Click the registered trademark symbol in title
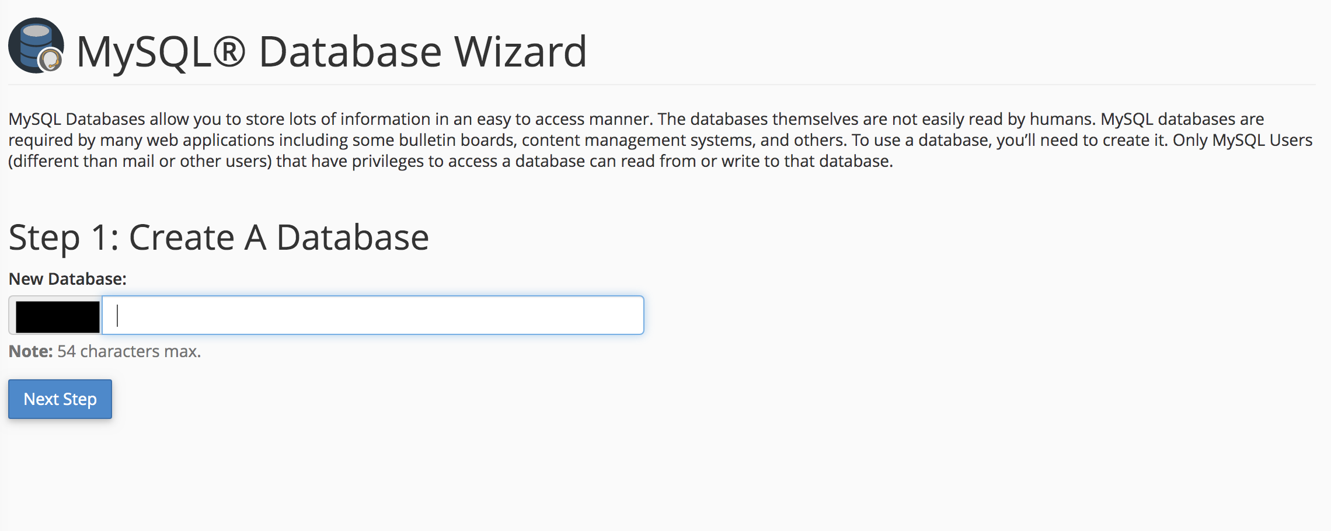The image size is (1331, 531). [229, 51]
